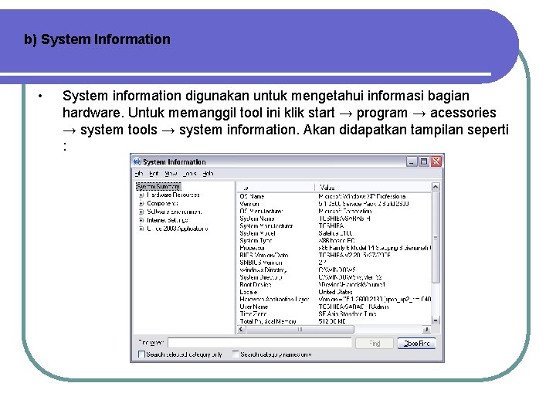Click the vertical scrollbar thumb
556x417 pixels.
pyautogui.click(x=436, y=237)
